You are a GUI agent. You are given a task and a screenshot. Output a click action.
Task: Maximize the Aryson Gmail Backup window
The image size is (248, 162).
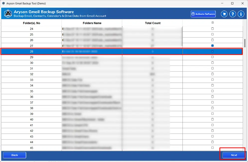[232, 3]
